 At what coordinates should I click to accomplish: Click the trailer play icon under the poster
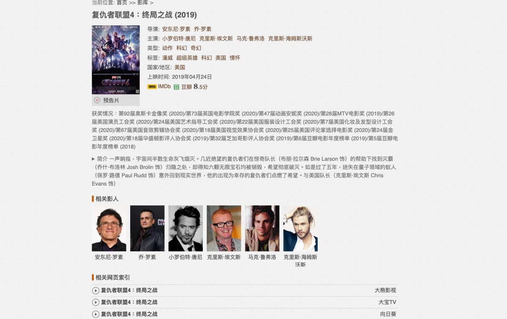pos(97,100)
